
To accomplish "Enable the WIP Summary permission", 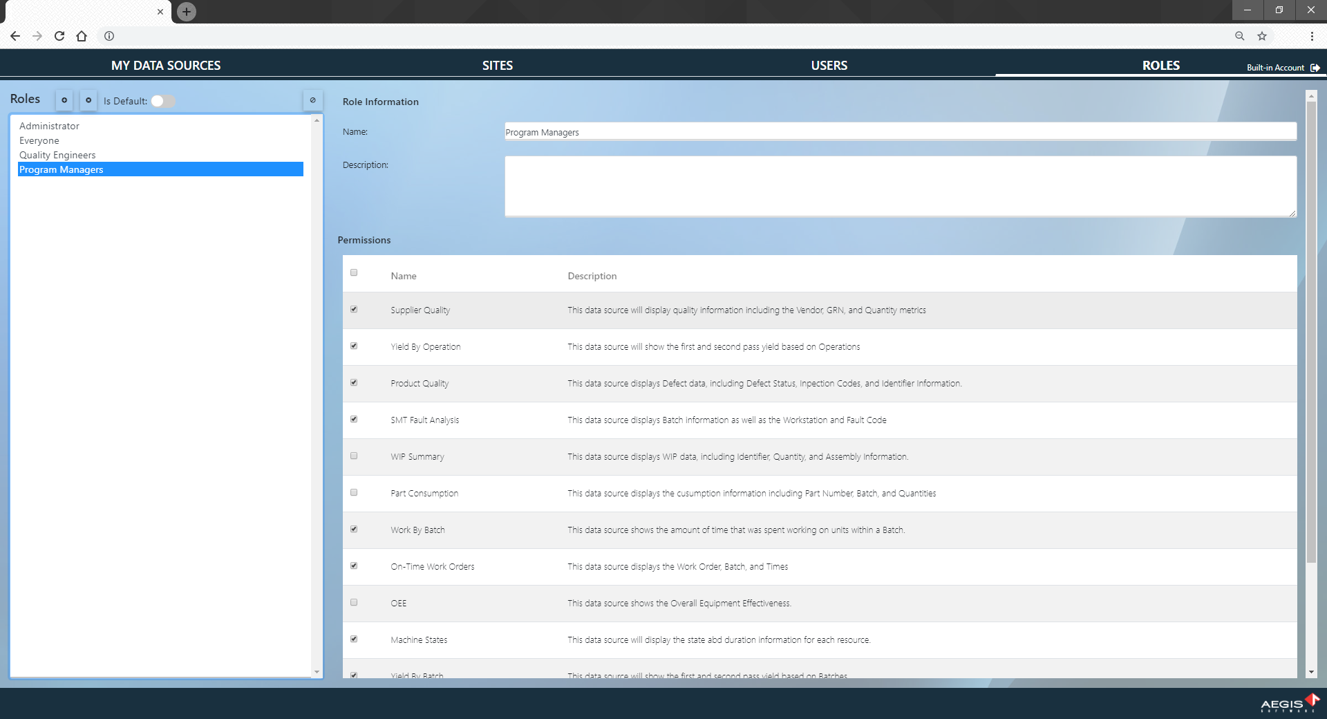I will 354,456.
